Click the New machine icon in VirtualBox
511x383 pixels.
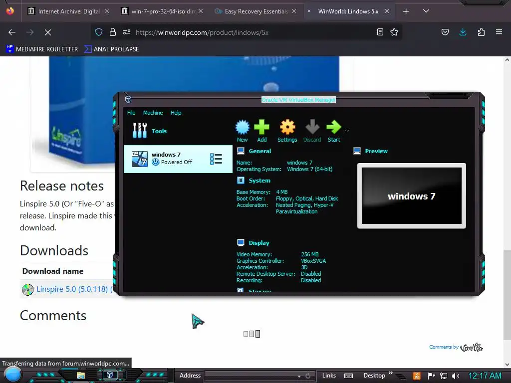point(242,131)
